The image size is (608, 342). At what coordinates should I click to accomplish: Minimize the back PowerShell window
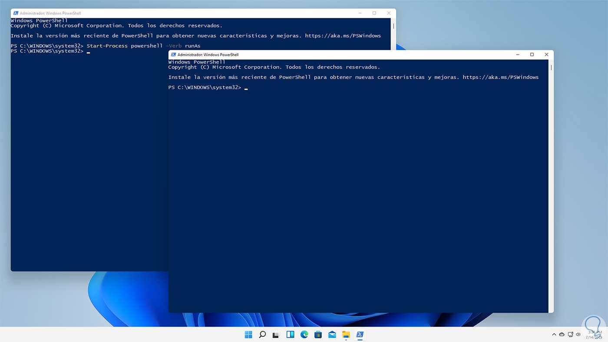click(x=360, y=13)
